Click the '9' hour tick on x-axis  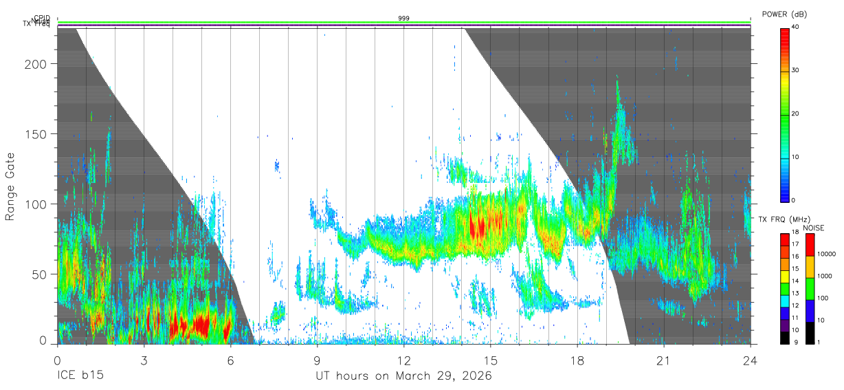pos(317,360)
